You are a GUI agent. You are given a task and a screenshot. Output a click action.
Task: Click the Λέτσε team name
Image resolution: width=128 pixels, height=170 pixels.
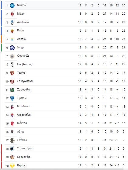(21, 132)
